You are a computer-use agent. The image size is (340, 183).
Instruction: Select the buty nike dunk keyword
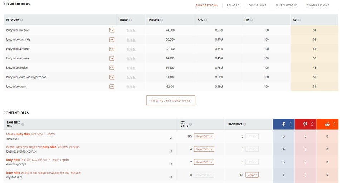click(x=16, y=86)
